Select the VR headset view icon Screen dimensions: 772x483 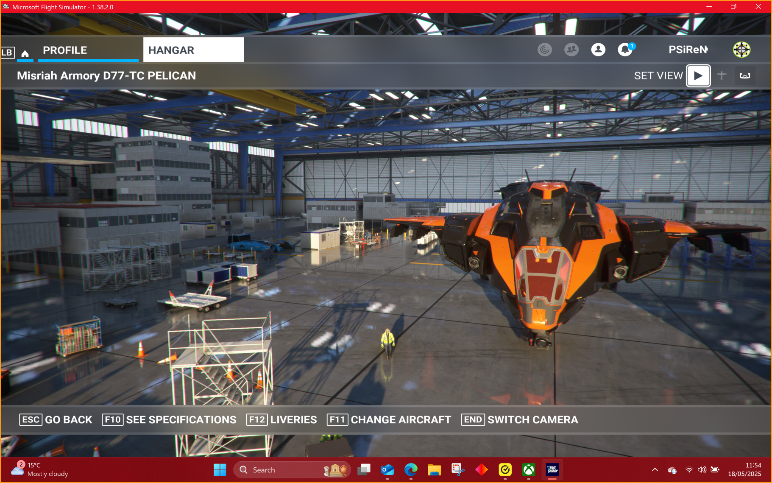point(745,76)
